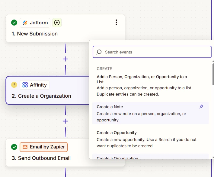
Task: Click the Affinity app logo icon
Action: click(25, 85)
